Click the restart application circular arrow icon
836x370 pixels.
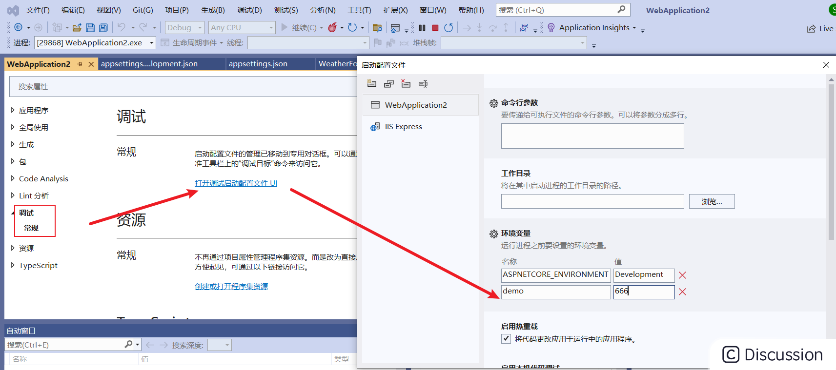tap(352, 27)
